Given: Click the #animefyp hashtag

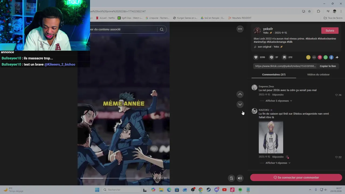Looking at the screenshot, I should point(260,42).
